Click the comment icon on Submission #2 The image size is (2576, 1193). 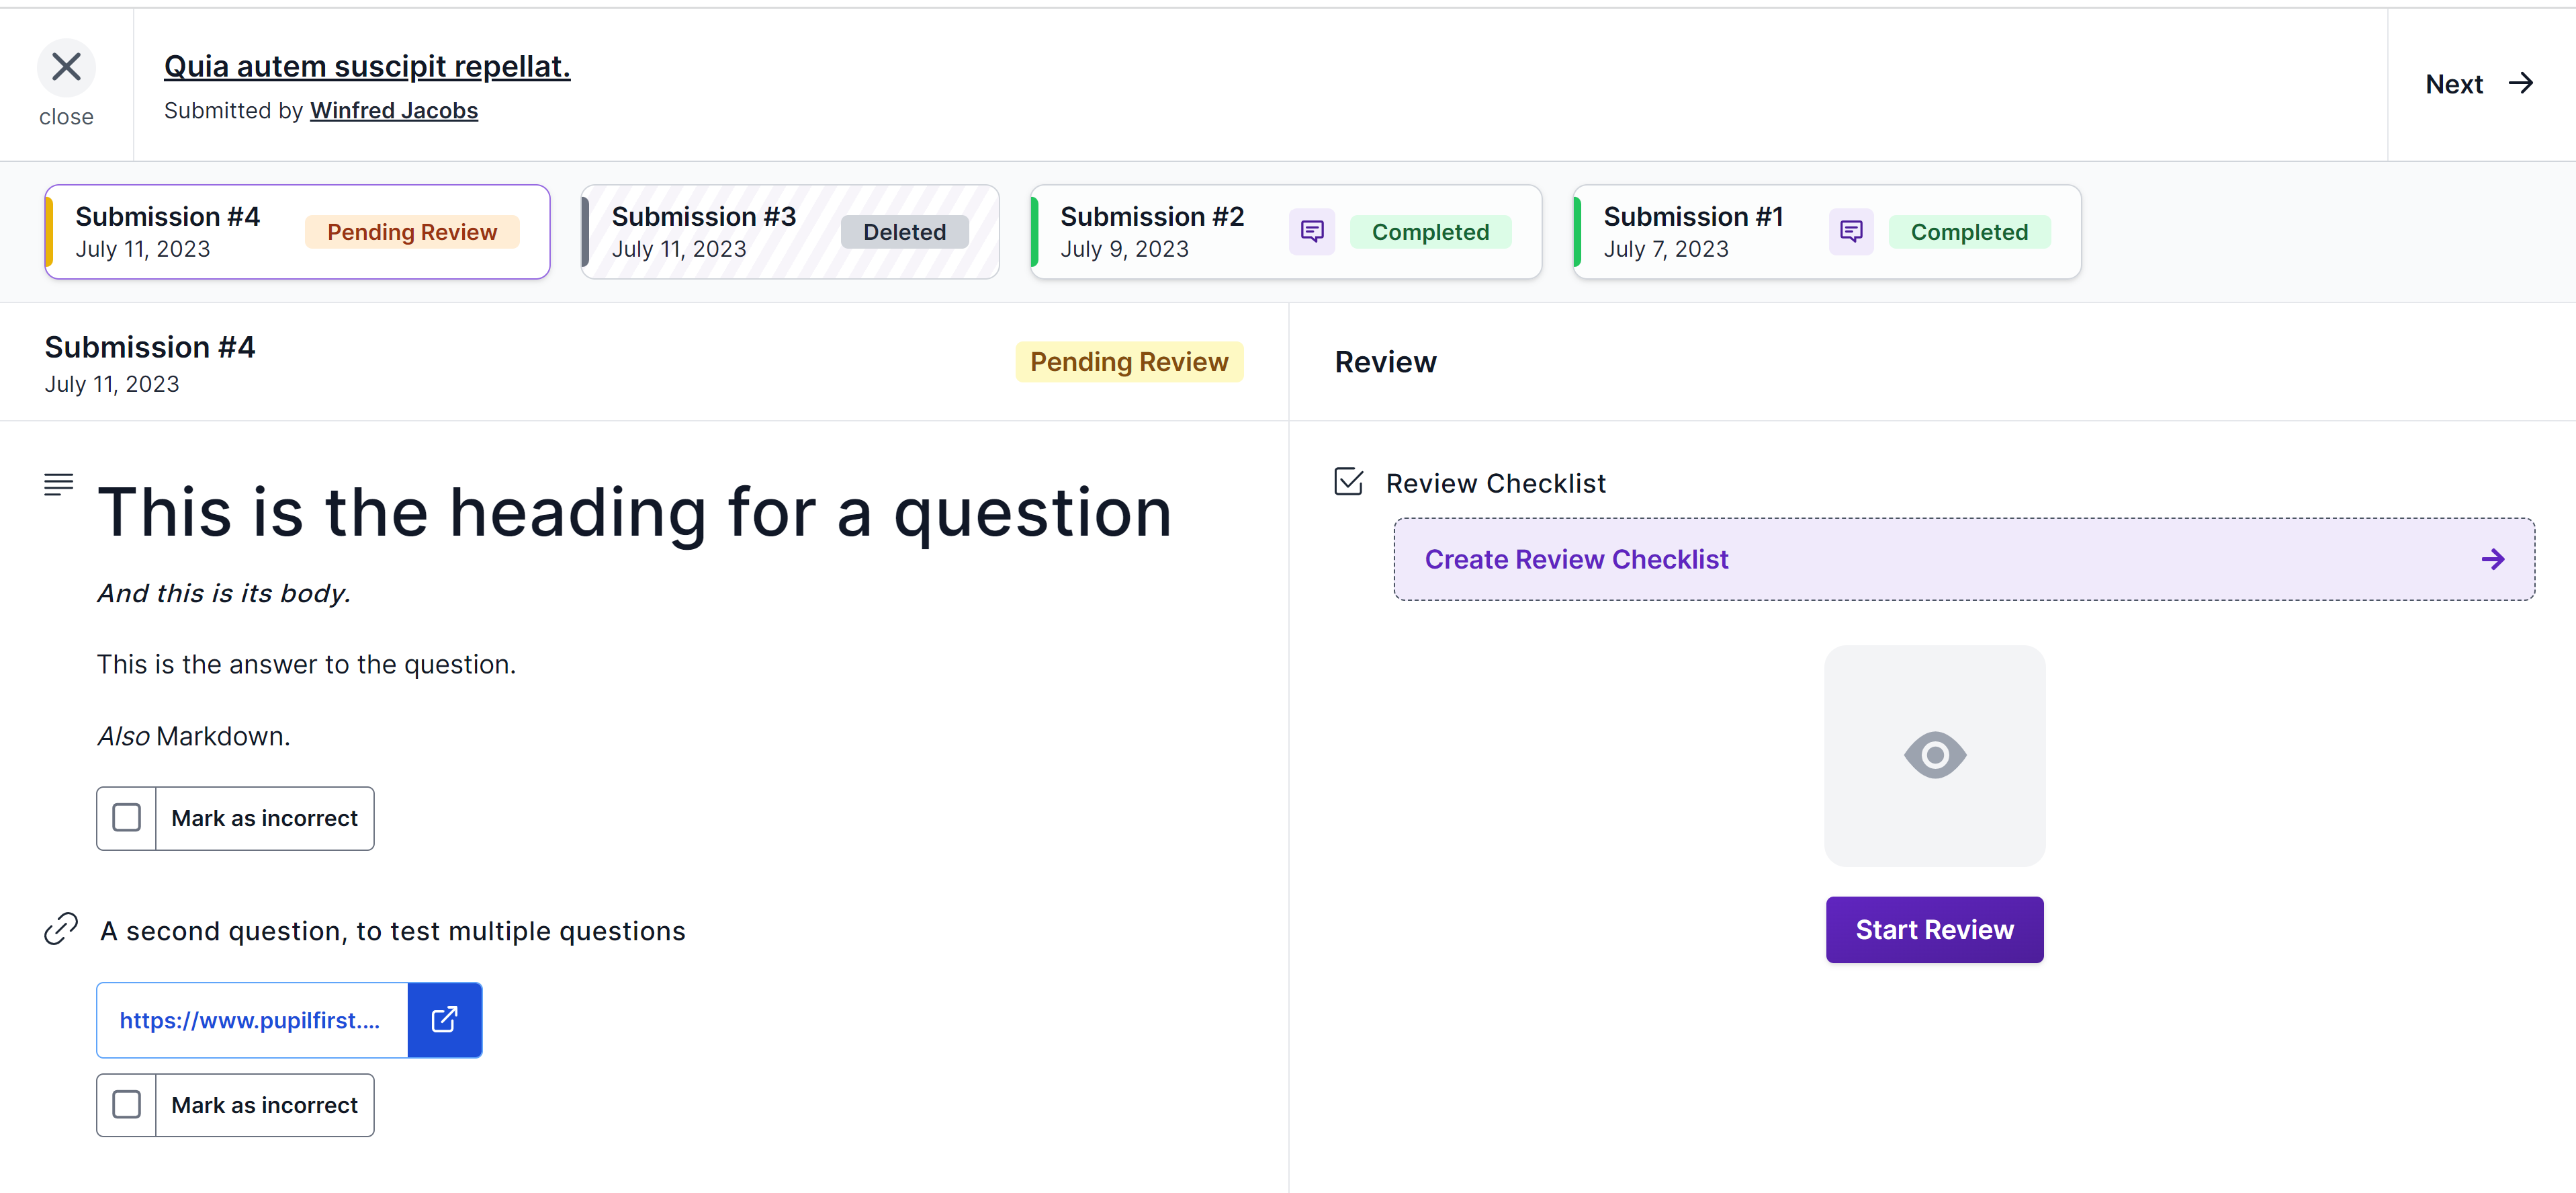click(1312, 231)
